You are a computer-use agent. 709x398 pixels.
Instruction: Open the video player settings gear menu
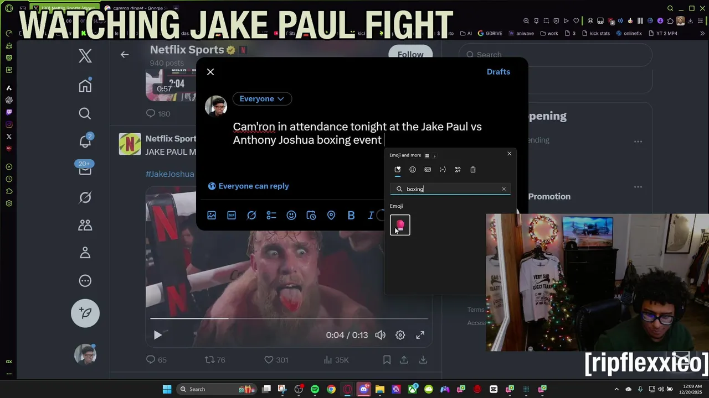tap(400, 335)
